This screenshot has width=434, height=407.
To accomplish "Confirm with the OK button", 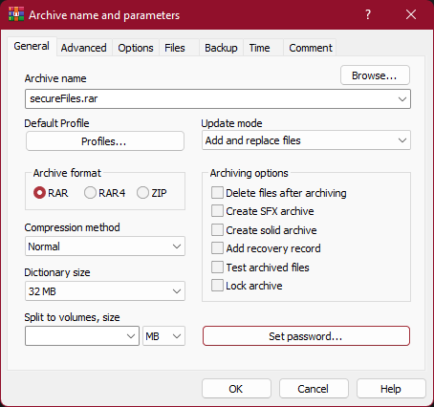I will click(236, 389).
